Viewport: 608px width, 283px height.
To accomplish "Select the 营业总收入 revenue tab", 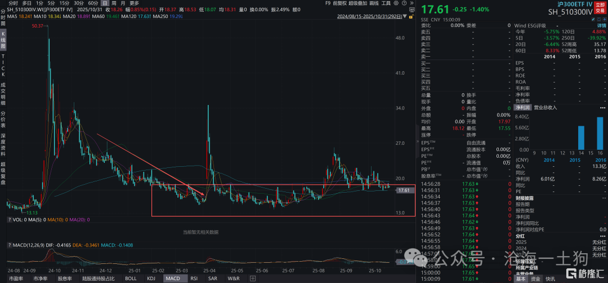I will click(x=546, y=107).
